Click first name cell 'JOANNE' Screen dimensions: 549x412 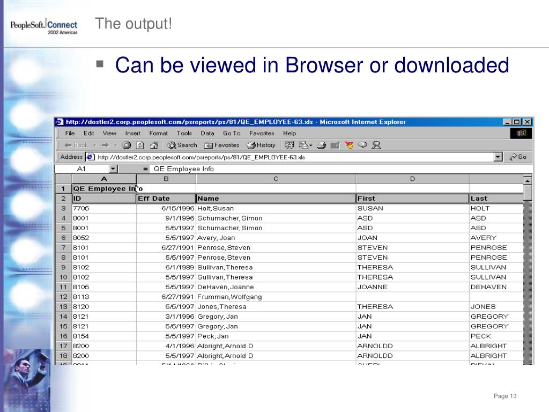[412, 287]
